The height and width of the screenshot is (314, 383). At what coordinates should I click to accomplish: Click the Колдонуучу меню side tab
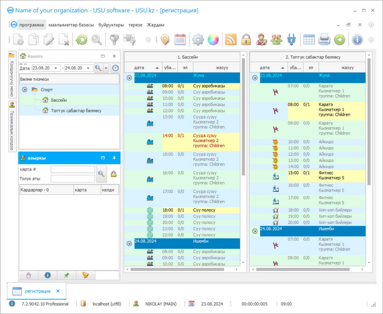12,75
